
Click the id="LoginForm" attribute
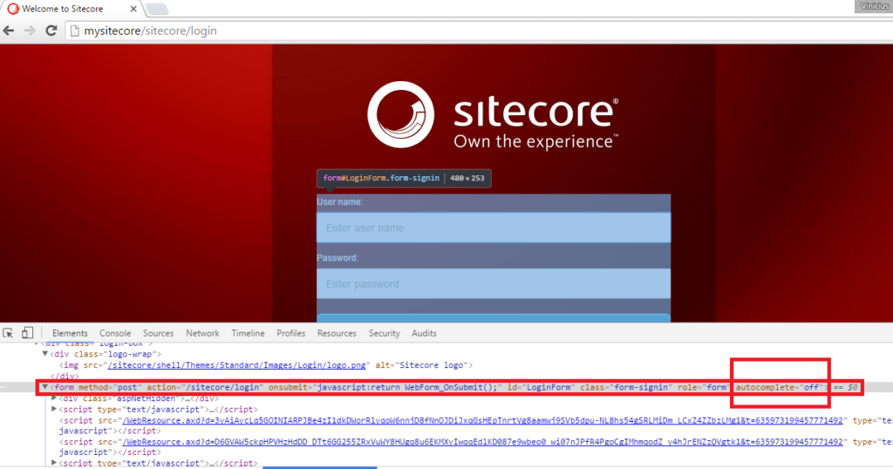(x=539, y=387)
